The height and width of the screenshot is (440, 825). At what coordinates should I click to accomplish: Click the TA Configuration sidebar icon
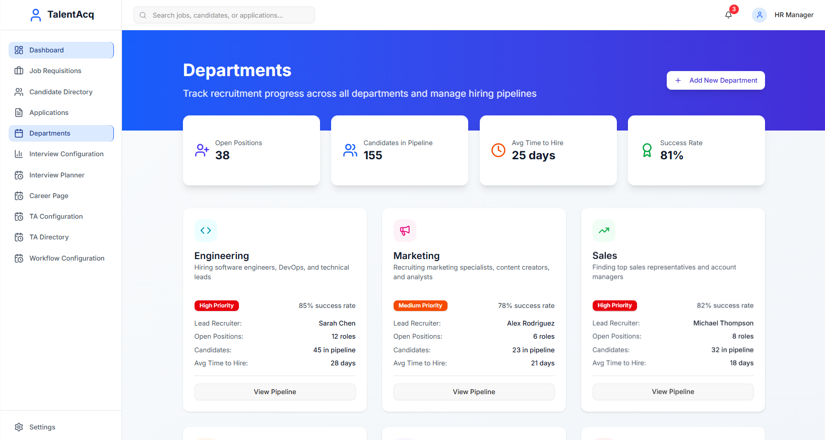19,216
